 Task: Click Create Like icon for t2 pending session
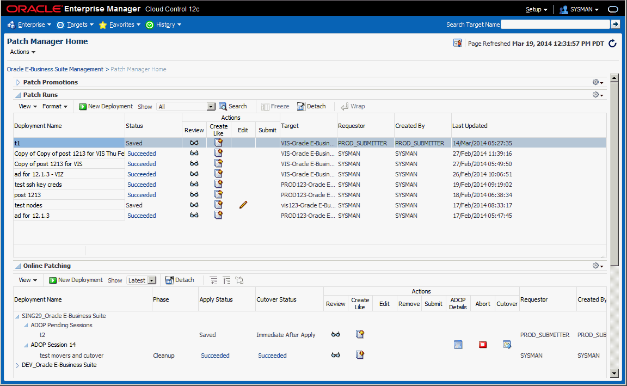[x=360, y=334]
